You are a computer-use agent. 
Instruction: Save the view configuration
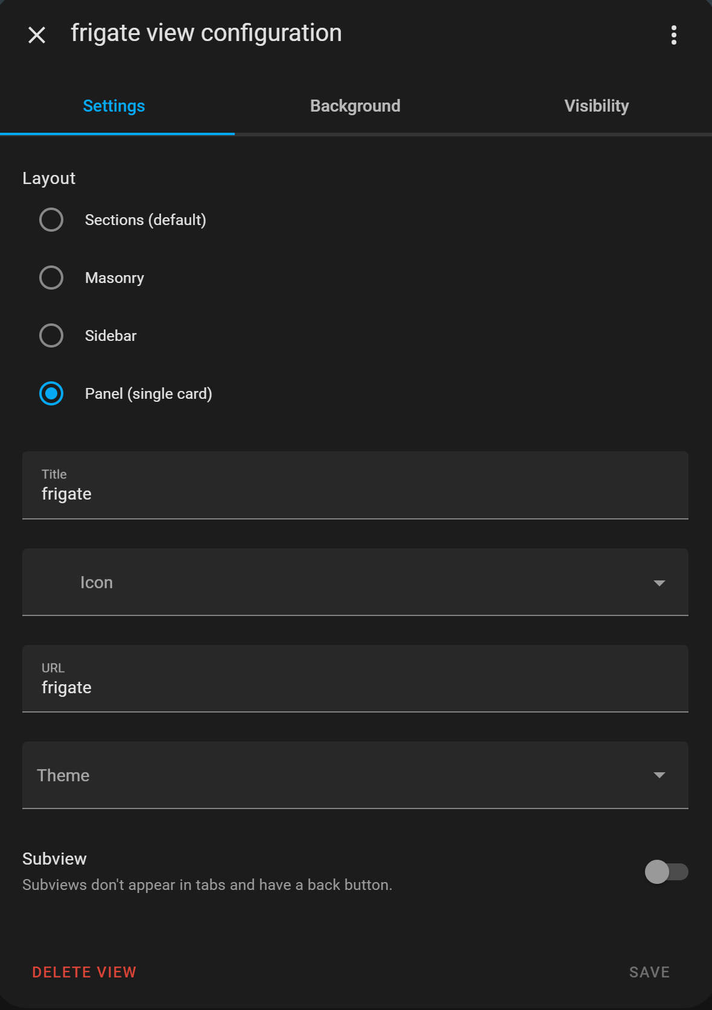(x=649, y=972)
